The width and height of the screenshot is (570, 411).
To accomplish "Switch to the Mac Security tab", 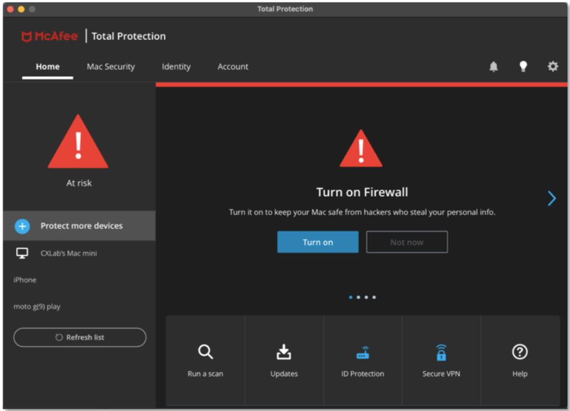I will [x=111, y=67].
